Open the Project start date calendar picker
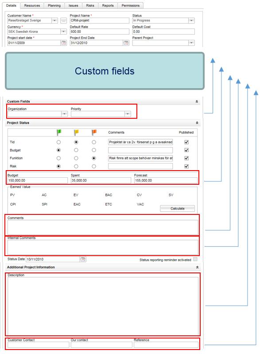The image size is (260, 354). tap(64, 43)
